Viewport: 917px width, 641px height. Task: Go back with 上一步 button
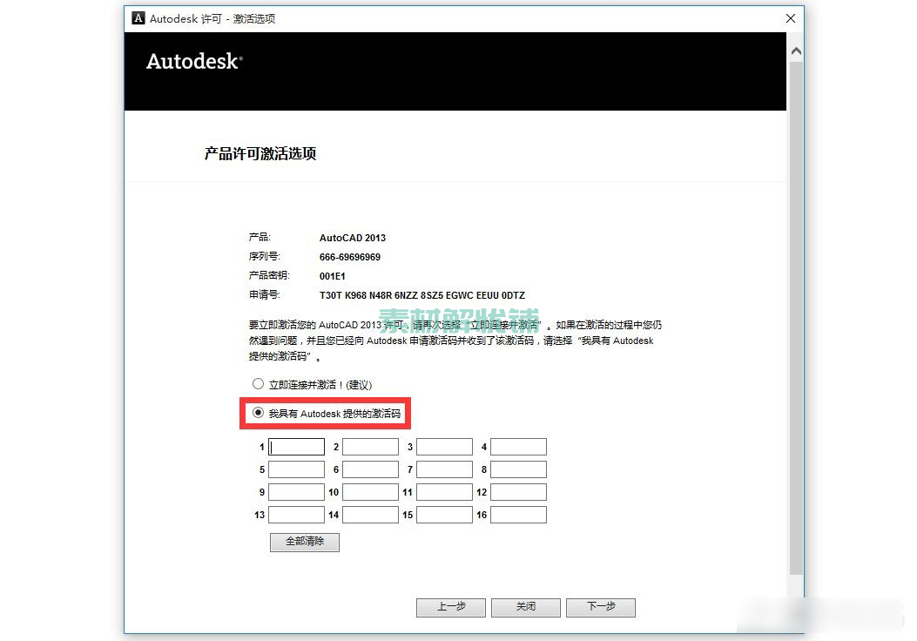451,607
